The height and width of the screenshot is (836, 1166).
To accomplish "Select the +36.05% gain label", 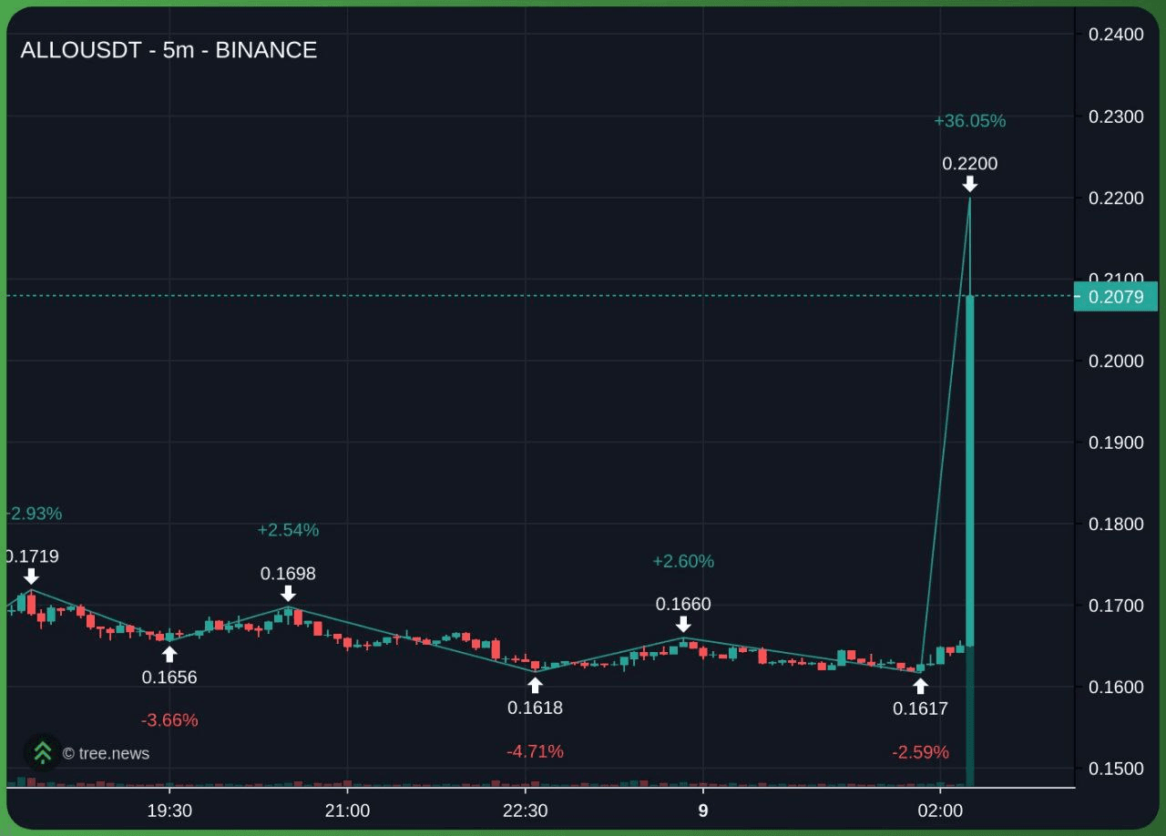I will click(969, 121).
